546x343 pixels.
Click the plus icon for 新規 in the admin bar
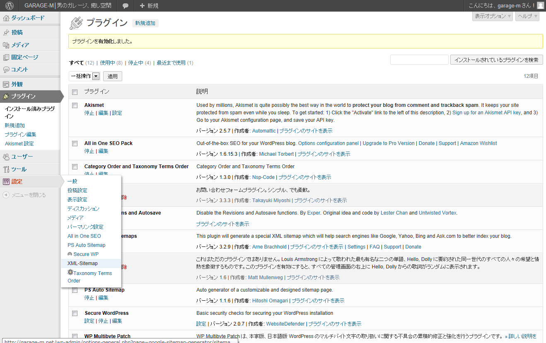click(142, 6)
